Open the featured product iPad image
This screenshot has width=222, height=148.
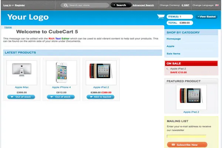point(191,97)
